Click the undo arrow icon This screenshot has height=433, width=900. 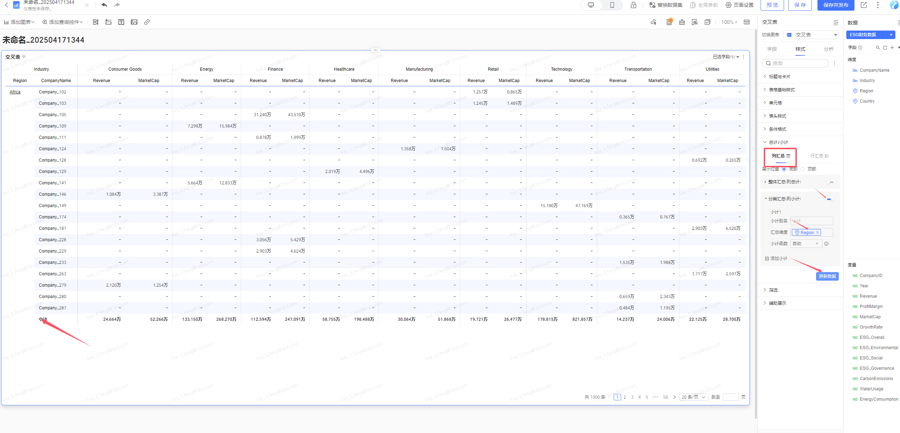click(x=104, y=5)
